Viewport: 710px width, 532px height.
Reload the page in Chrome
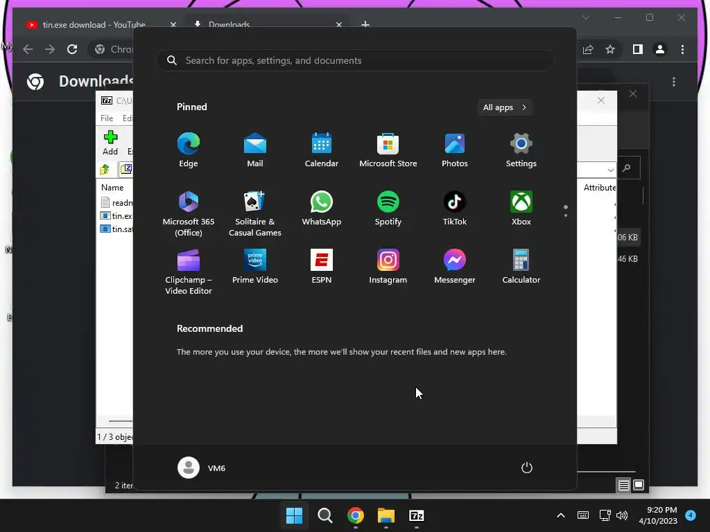click(x=72, y=49)
